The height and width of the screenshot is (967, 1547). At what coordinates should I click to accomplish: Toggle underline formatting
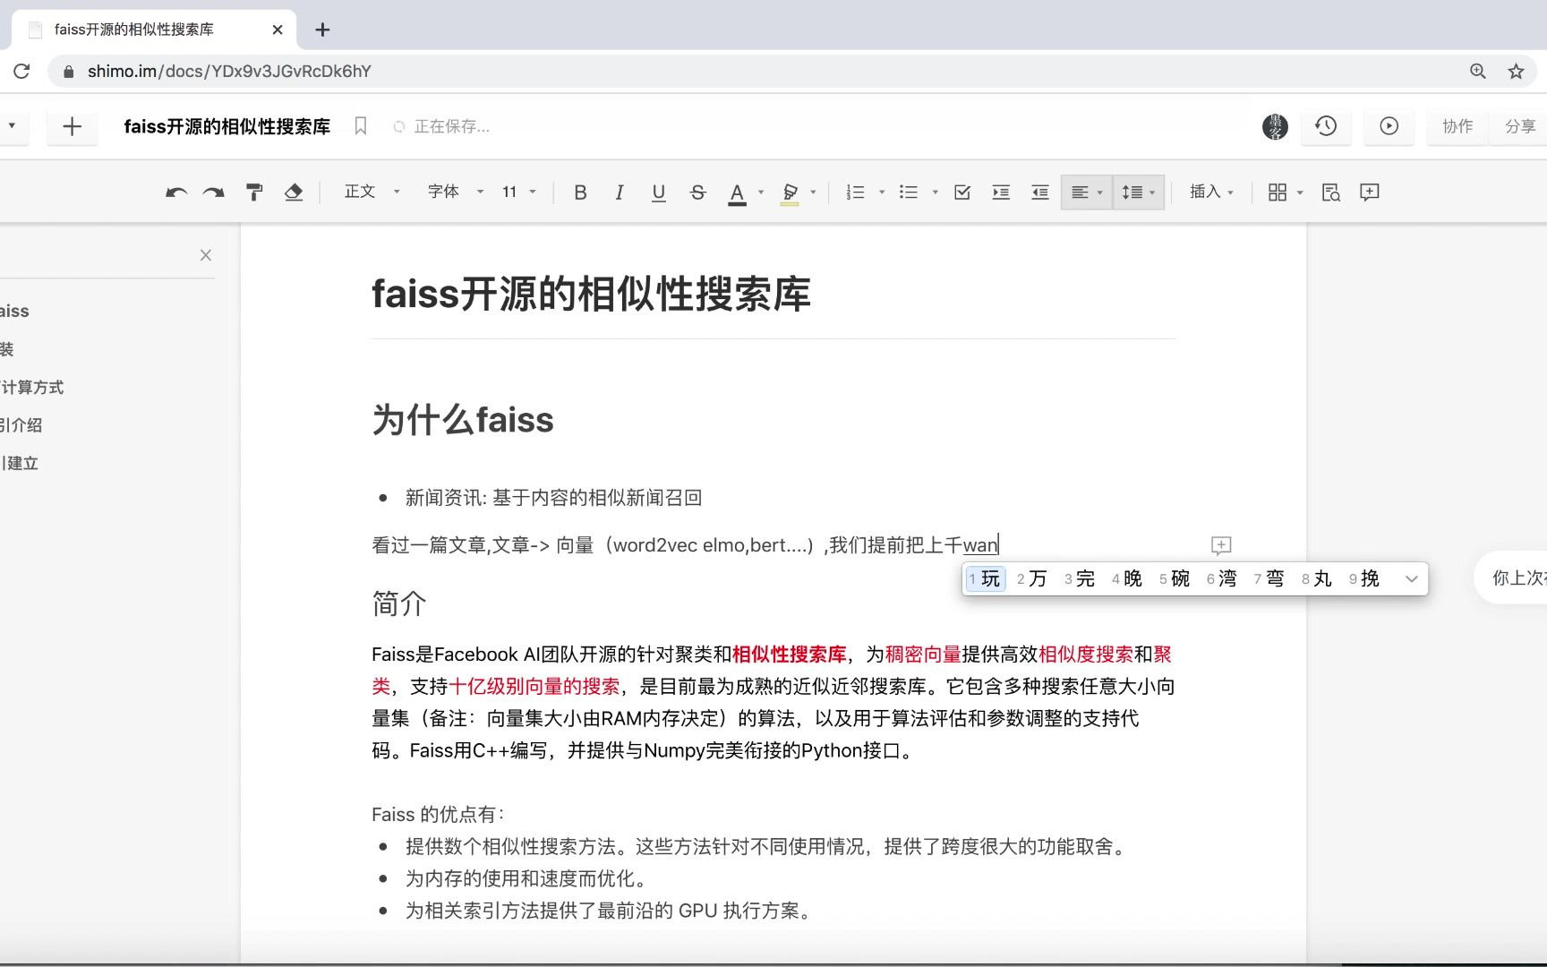pos(658,193)
